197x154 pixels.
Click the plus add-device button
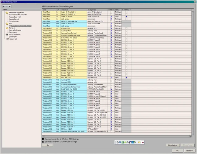pyautogui.click(x=4, y=6)
